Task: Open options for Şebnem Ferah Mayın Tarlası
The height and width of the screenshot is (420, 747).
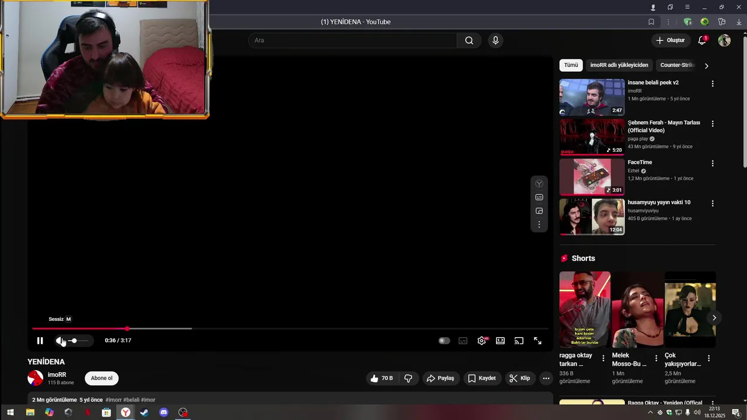Action: [x=713, y=124]
